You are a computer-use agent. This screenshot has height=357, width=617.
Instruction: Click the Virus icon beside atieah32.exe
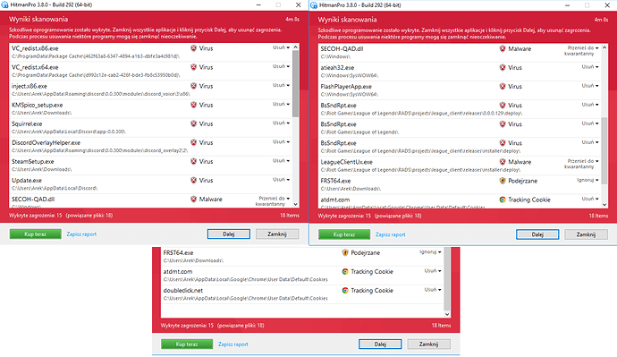point(503,67)
